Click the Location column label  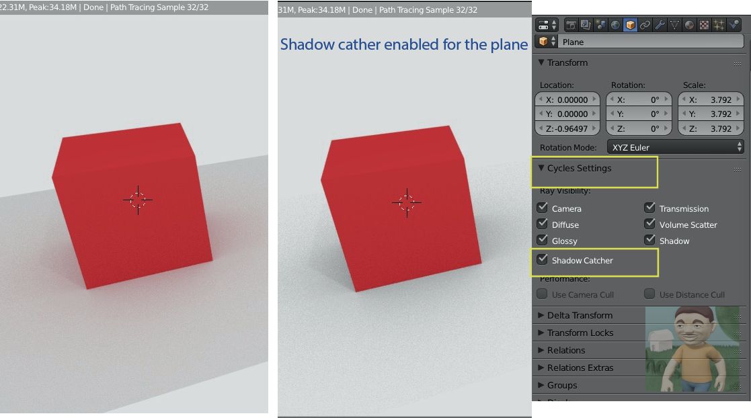[557, 85]
